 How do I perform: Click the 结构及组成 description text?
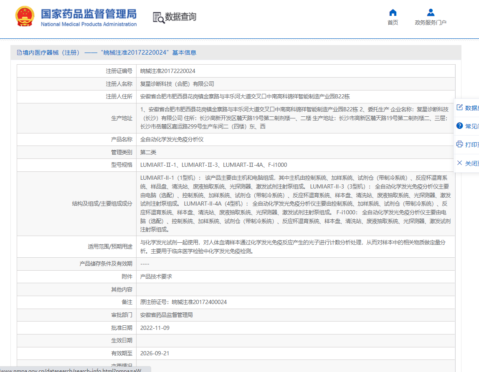point(295,204)
